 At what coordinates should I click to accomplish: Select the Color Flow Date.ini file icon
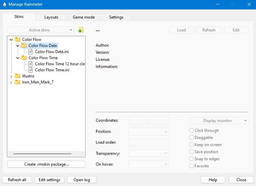(x=30, y=52)
